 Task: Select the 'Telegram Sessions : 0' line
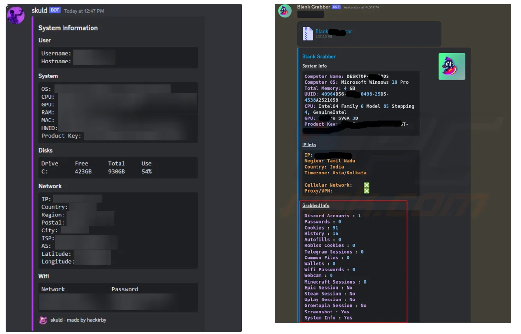point(334,252)
